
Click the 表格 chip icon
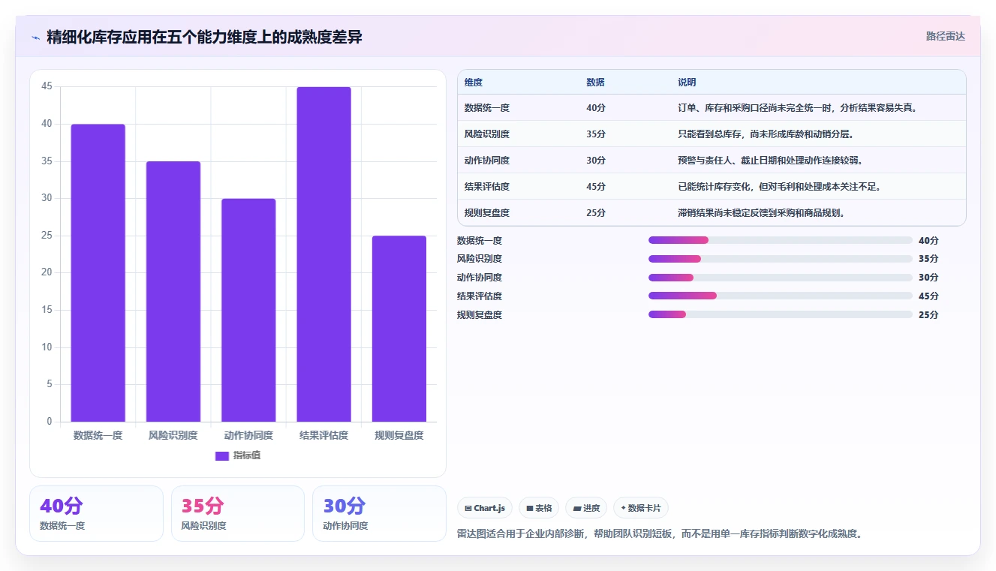tap(530, 508)
